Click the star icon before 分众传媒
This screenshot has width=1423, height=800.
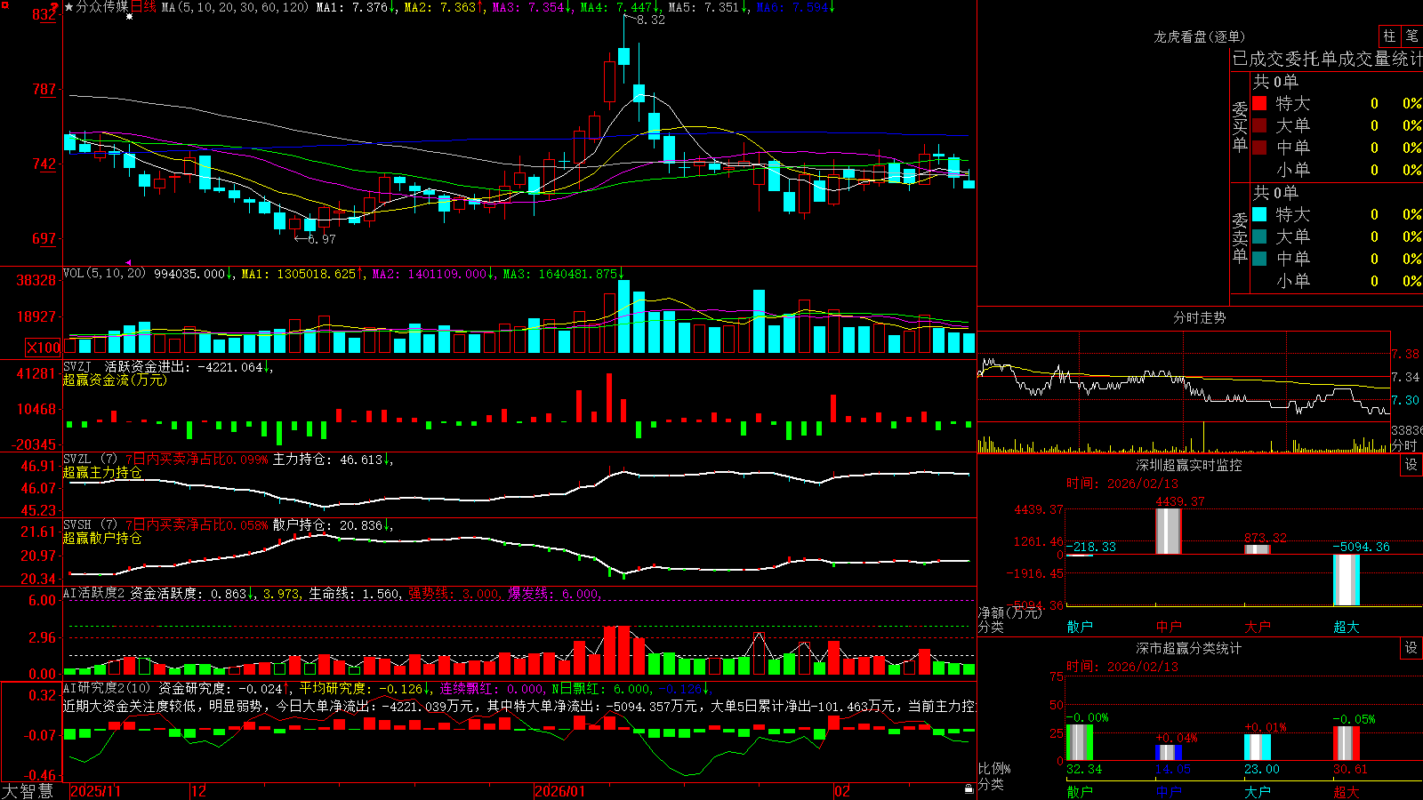pyautogui.click(x=69, y=7)
